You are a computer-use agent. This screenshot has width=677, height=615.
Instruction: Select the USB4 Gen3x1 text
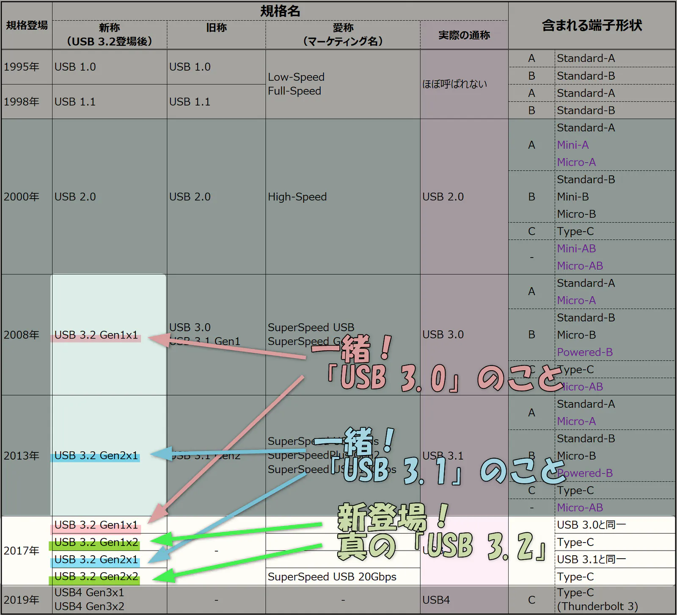[x=89, y=593]
